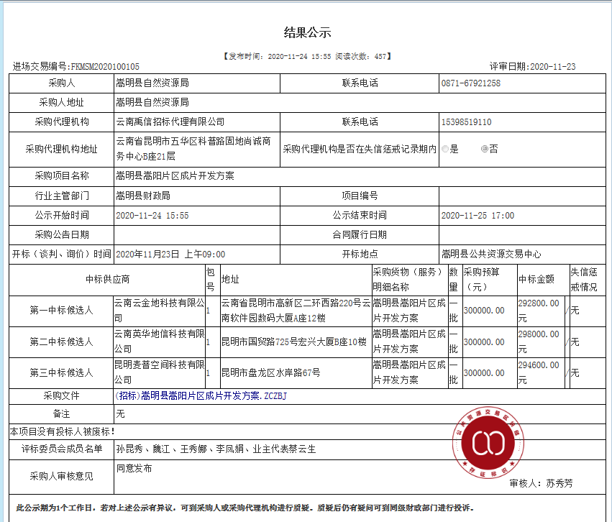This screenshot has width=612, height=522.
Task: Click the phone number 0871-67921258
Action: tap(471, 83)
